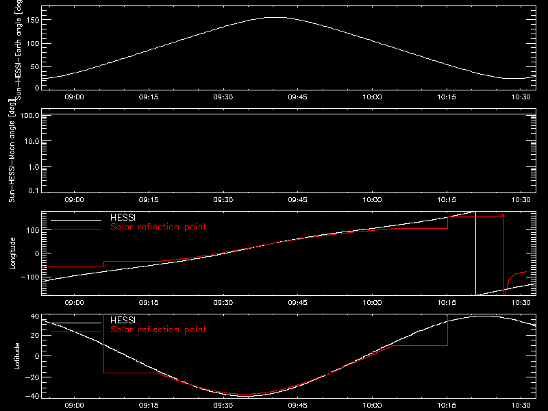Click 10:15 time label under Moon angle plot

pyautogui.click(x=447, y=200)
